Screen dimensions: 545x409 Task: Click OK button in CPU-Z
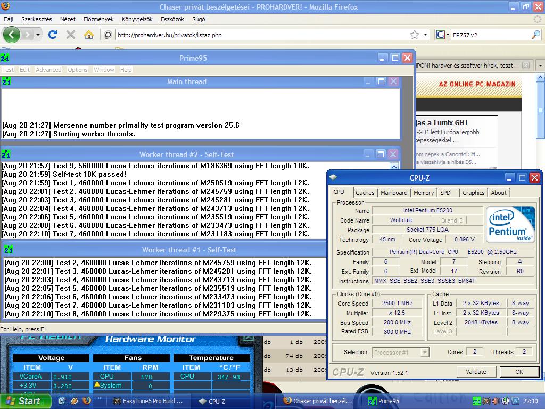[x=519, y=372]
